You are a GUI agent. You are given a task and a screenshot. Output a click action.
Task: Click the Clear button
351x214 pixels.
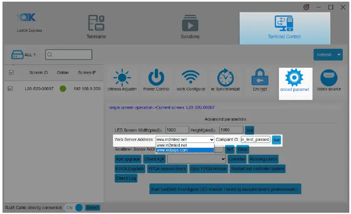tap(243, 149)
